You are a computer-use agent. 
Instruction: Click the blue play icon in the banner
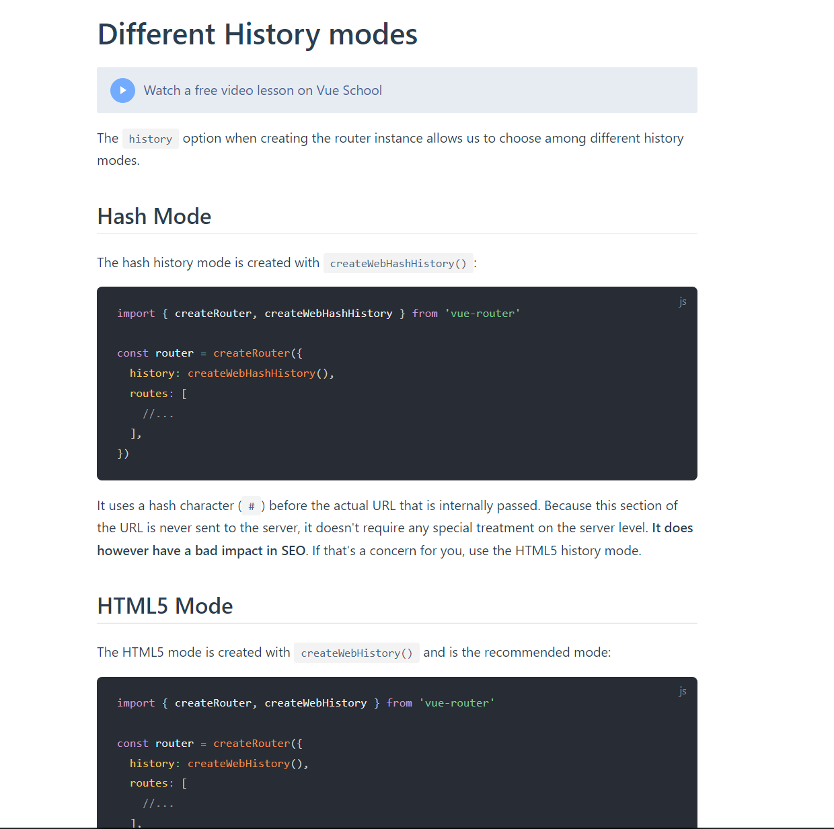[x=122, y=90]
